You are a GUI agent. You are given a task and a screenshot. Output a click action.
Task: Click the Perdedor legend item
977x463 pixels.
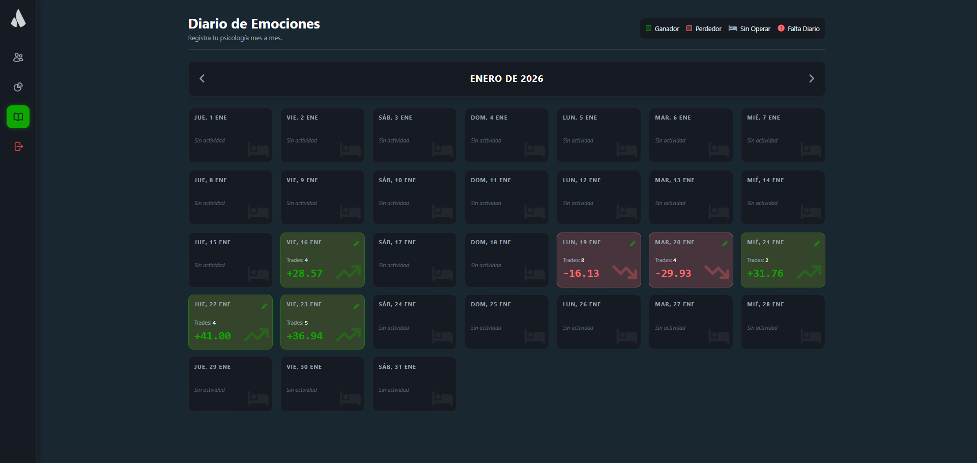pos(704,29)
